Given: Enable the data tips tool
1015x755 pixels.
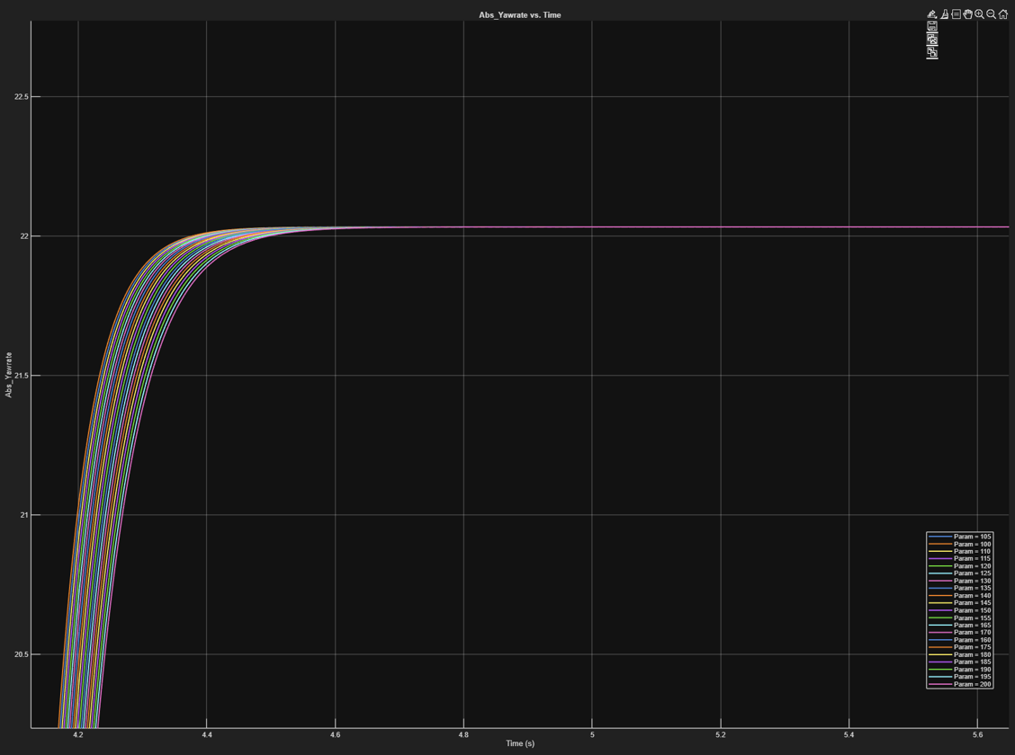Looking at the screenshot, I should [957, 14].
